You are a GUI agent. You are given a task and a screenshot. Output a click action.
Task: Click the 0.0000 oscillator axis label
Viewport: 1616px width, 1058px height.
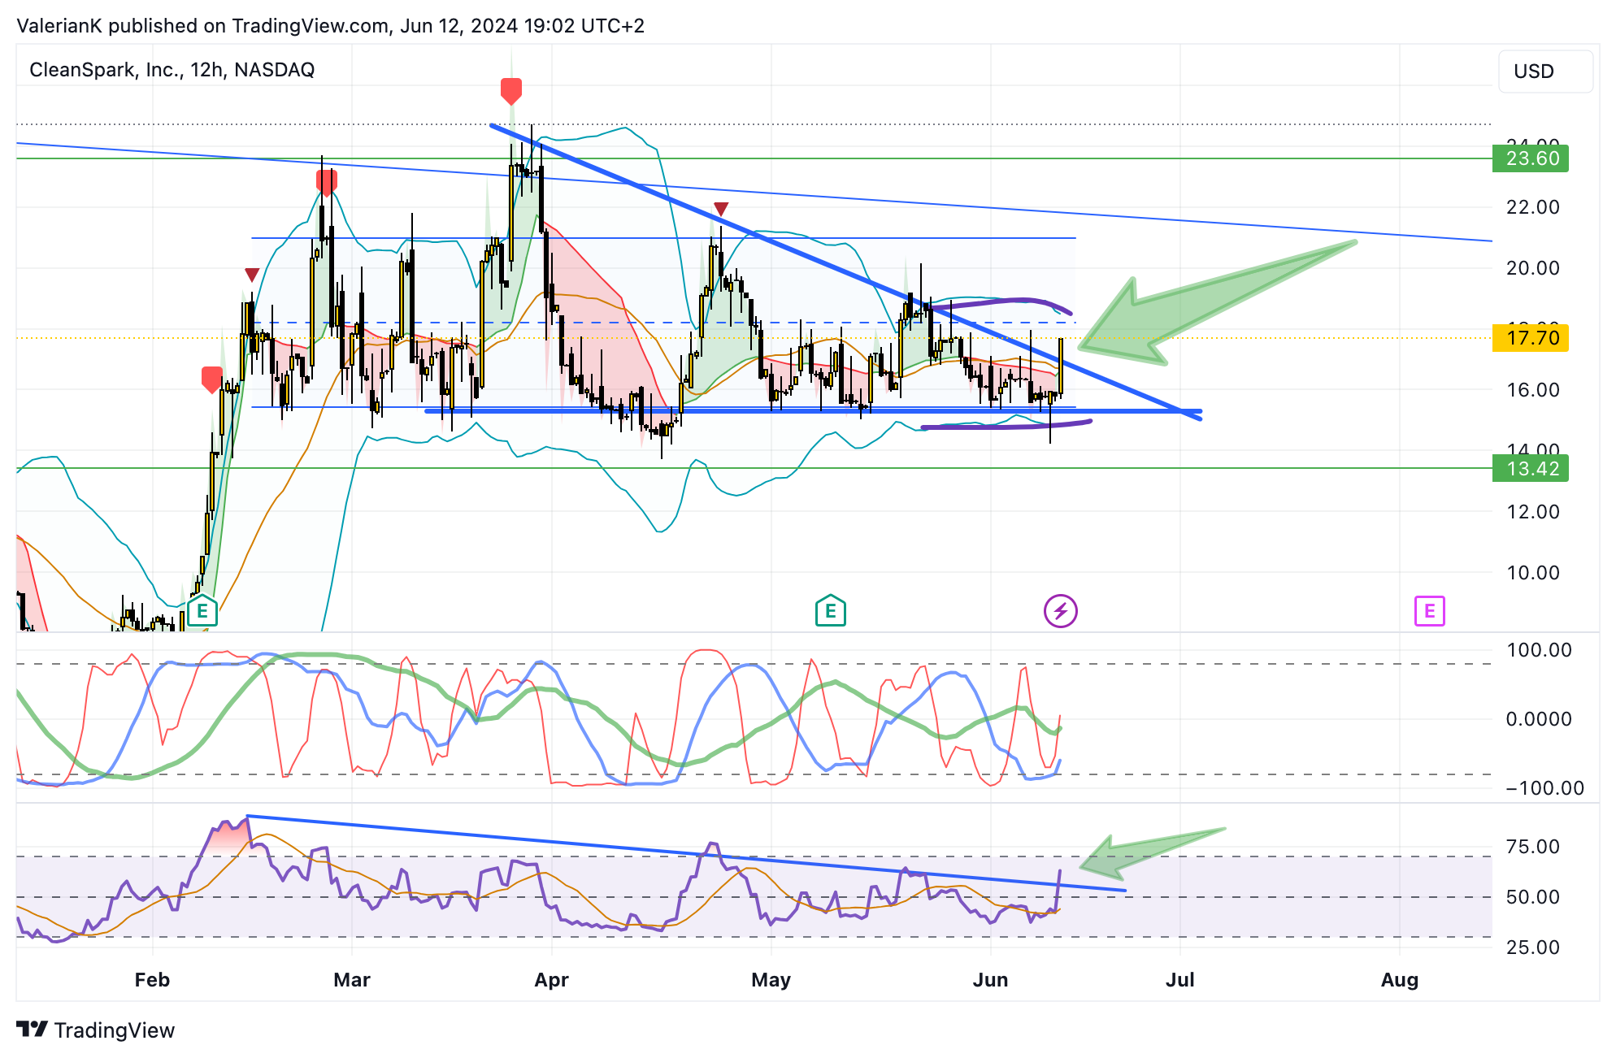coord(1539,719)
